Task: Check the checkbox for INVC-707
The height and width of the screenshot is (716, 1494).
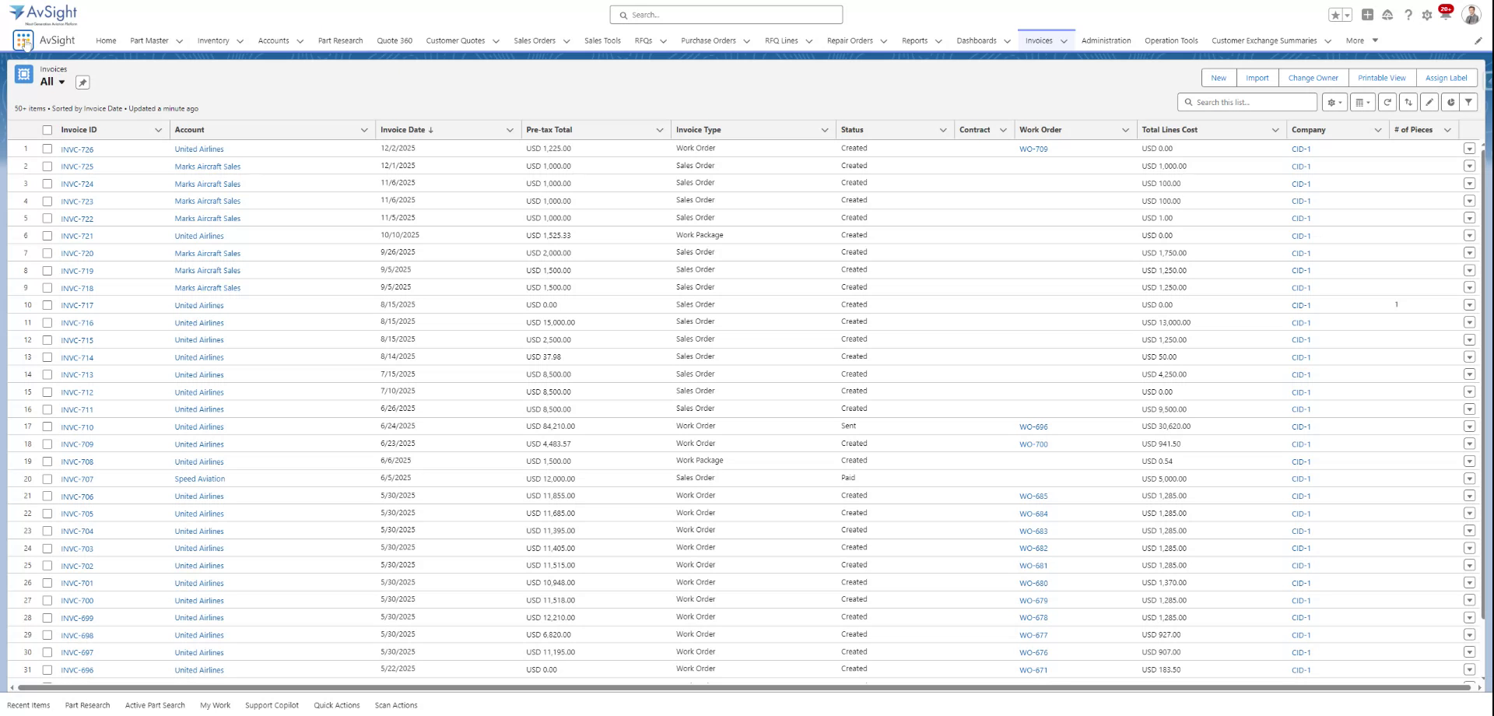Action: [x=47, y=478]
